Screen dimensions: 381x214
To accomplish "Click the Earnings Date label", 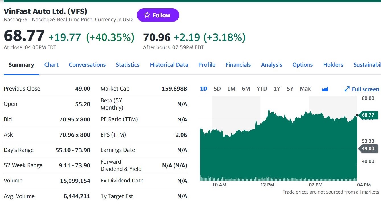I will [x=118, y=150].
